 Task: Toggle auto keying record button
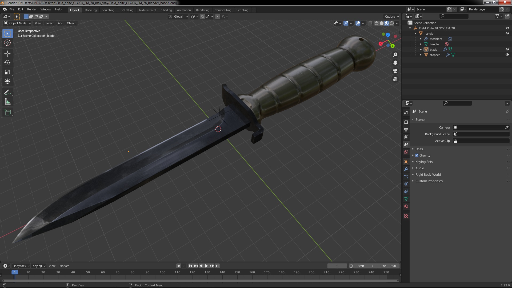click(179, 266)
